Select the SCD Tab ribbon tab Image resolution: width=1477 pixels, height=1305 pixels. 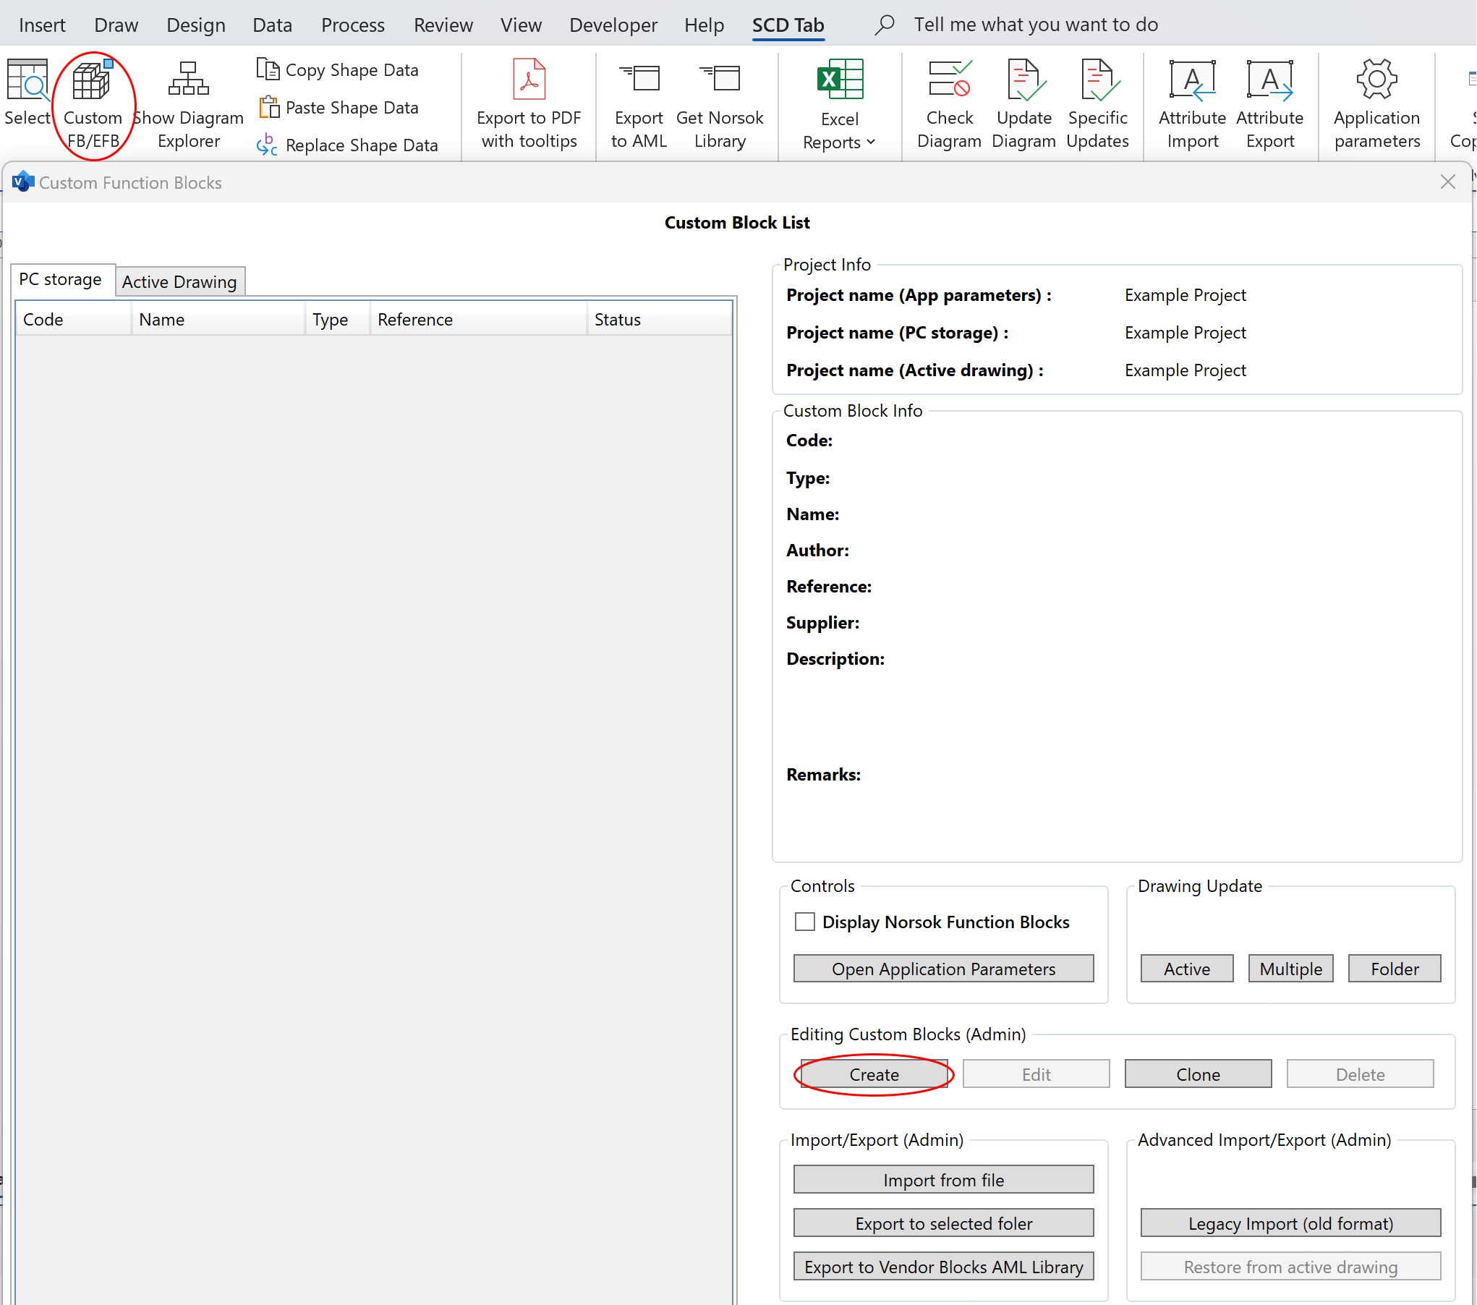coord(788,25)
